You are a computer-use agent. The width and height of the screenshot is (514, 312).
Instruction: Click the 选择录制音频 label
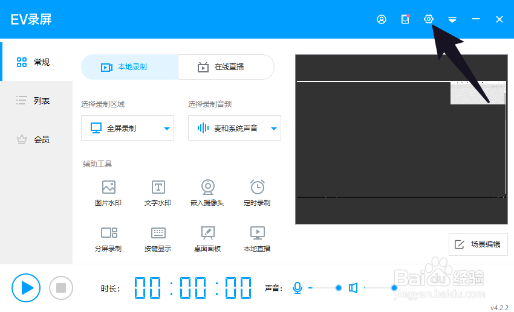pyautogui.click(x=210, y=104)
